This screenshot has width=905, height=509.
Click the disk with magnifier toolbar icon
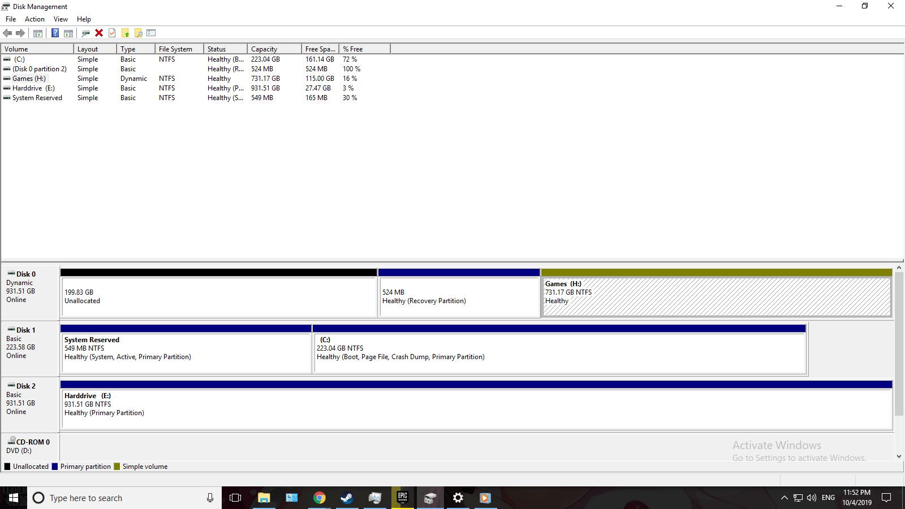coord(85,33)
